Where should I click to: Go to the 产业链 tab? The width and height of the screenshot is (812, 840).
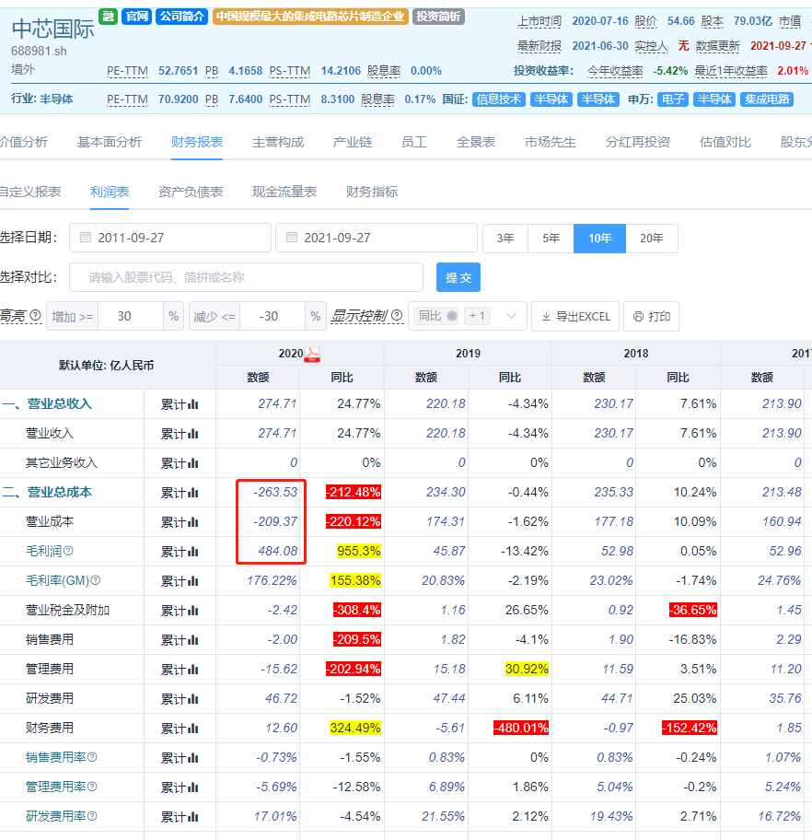pos(353,142)
